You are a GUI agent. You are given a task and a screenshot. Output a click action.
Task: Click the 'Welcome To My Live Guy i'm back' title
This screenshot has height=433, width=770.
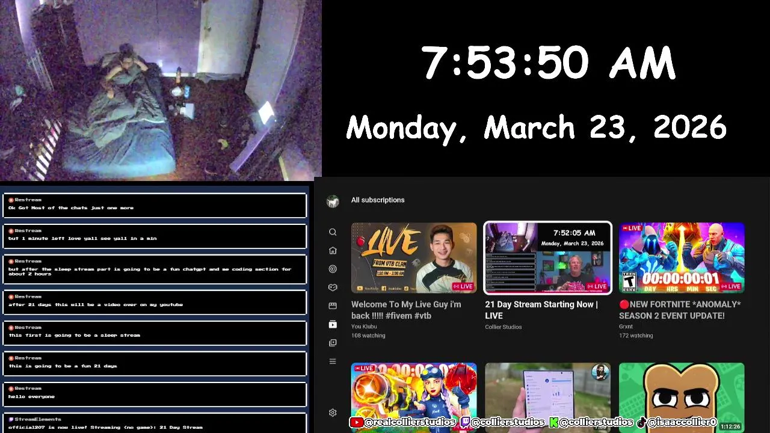[x=406, y=310]
